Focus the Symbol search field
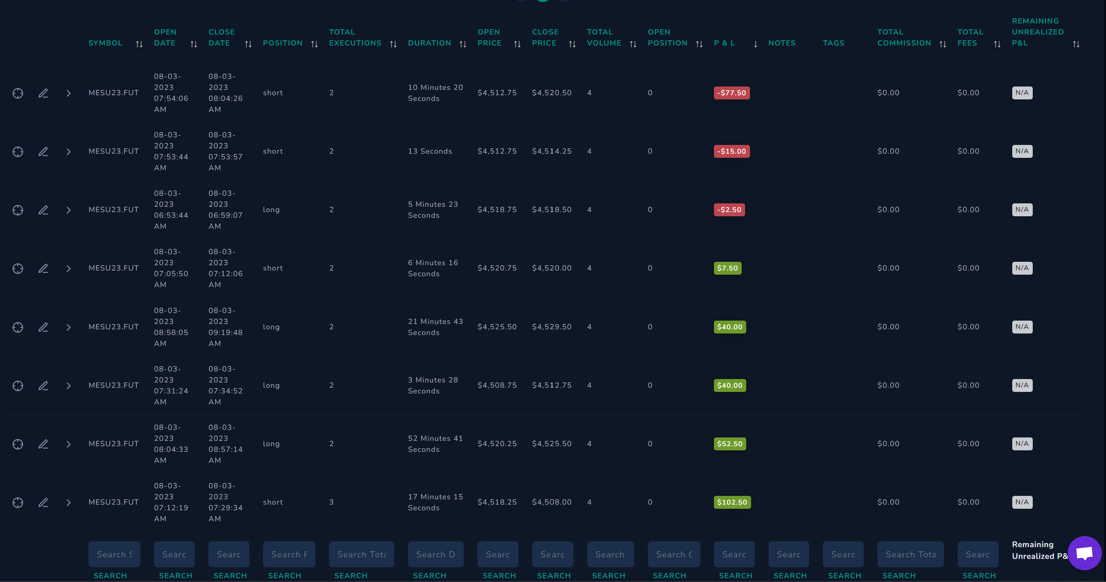 tap(114, 554)
